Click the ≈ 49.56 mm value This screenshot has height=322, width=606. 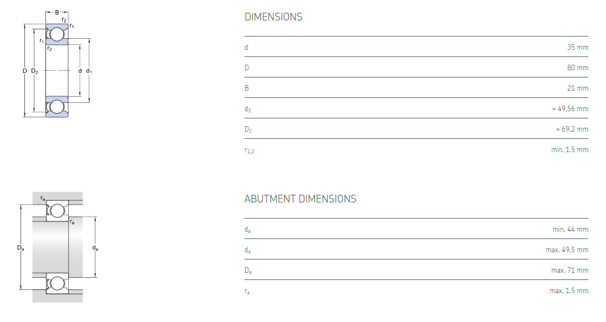(x=570, y=109)
